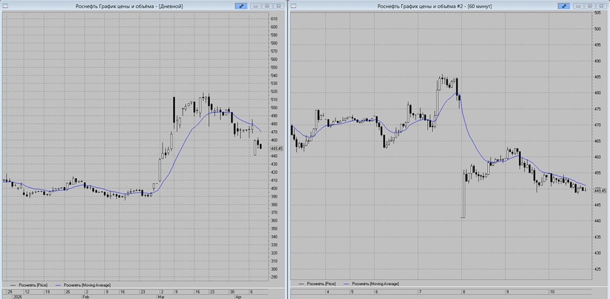Click the '10' date label on the 60-minute time axis
The image size is (610, 299).
[x=553, y=291]
